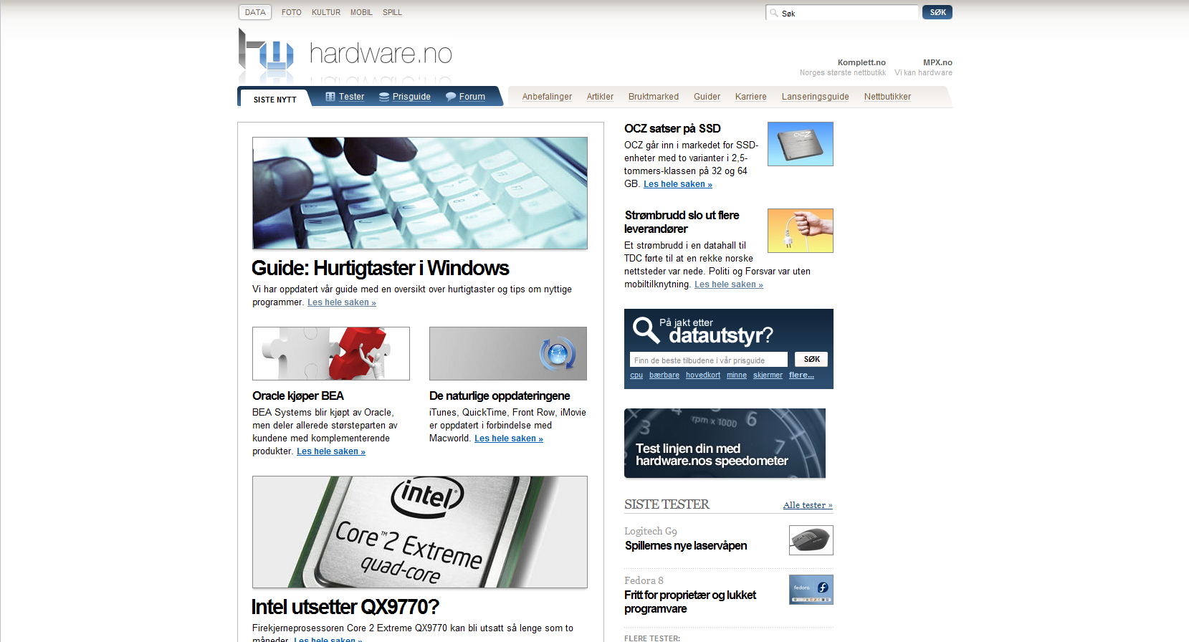Viewport: 1189px width, 642px height.
Task: Open Nettbutikker in the navigation
Action: (x=887, y=97)
